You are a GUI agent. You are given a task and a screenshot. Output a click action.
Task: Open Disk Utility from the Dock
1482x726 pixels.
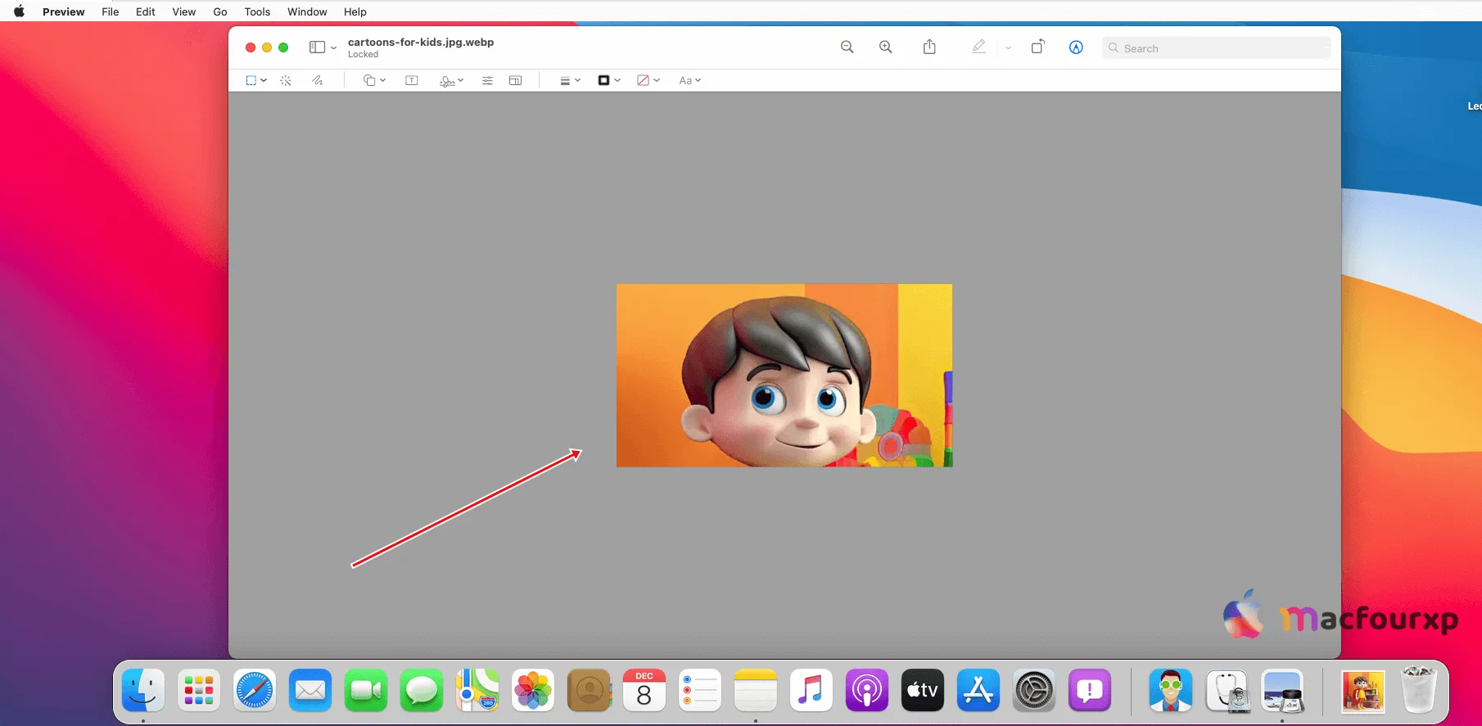coord(1227,691)
